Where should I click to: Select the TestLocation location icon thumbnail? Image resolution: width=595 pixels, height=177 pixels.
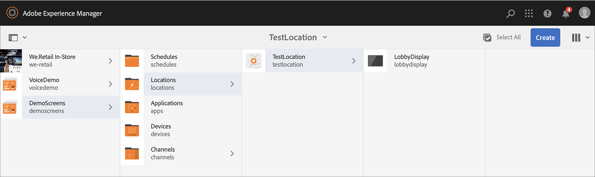[254, 61]
